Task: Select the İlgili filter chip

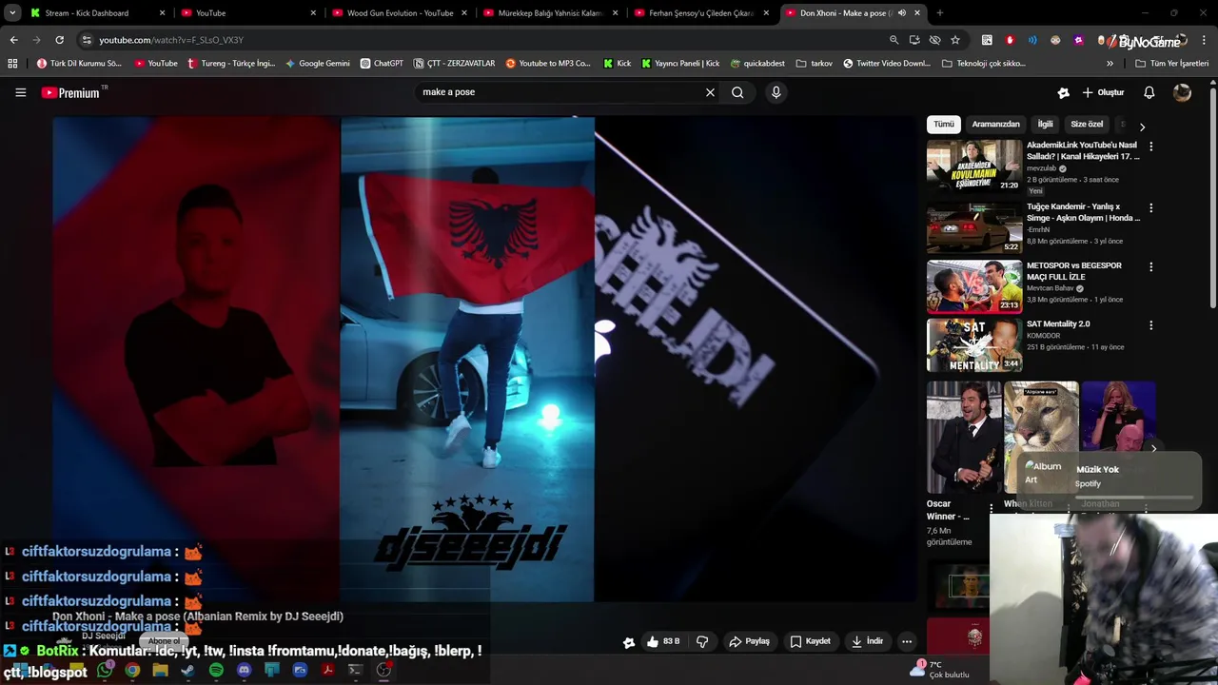Action: click(1045, 125)
